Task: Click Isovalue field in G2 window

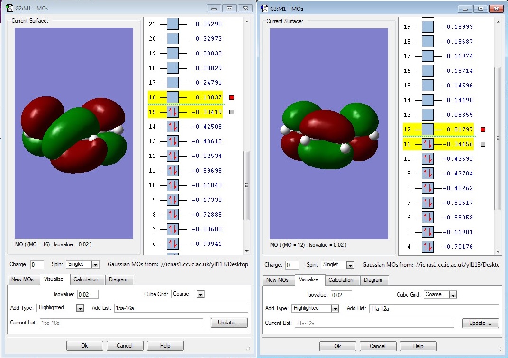Action: 88,294
